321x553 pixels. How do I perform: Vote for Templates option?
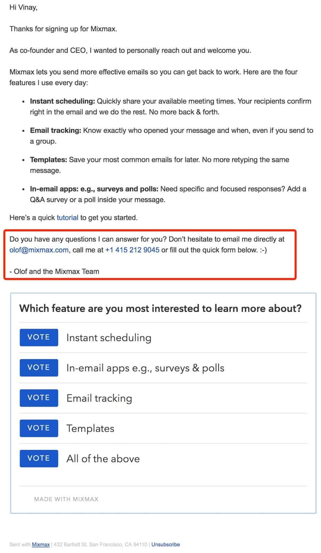pos(39,428)
